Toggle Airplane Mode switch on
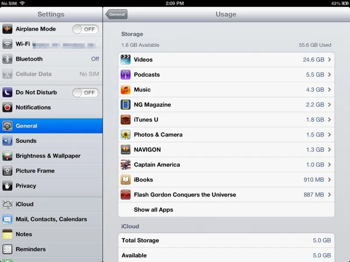 (x=85, y=29)
